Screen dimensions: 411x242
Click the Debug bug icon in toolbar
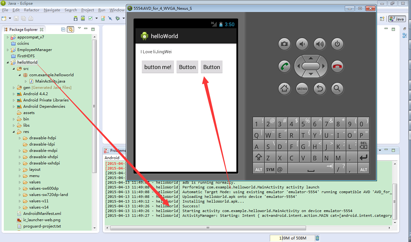[x=118, y=19]
